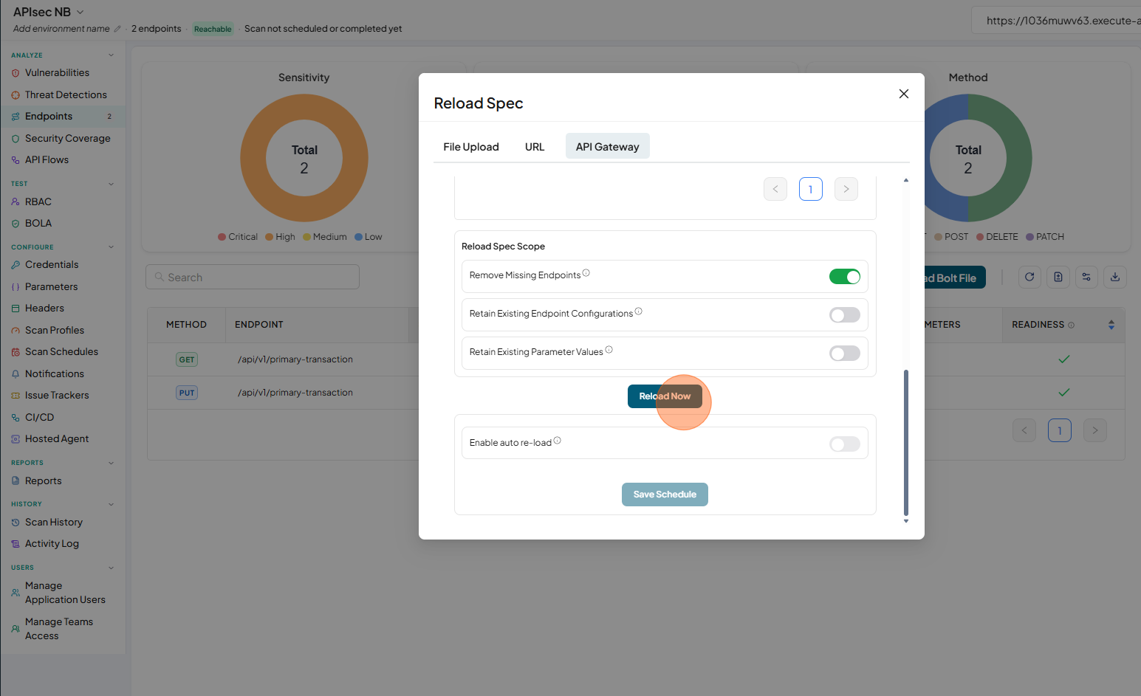Collapse the REPORTS sidebar section
The image size is (1141, 696).
click(112, 463)
